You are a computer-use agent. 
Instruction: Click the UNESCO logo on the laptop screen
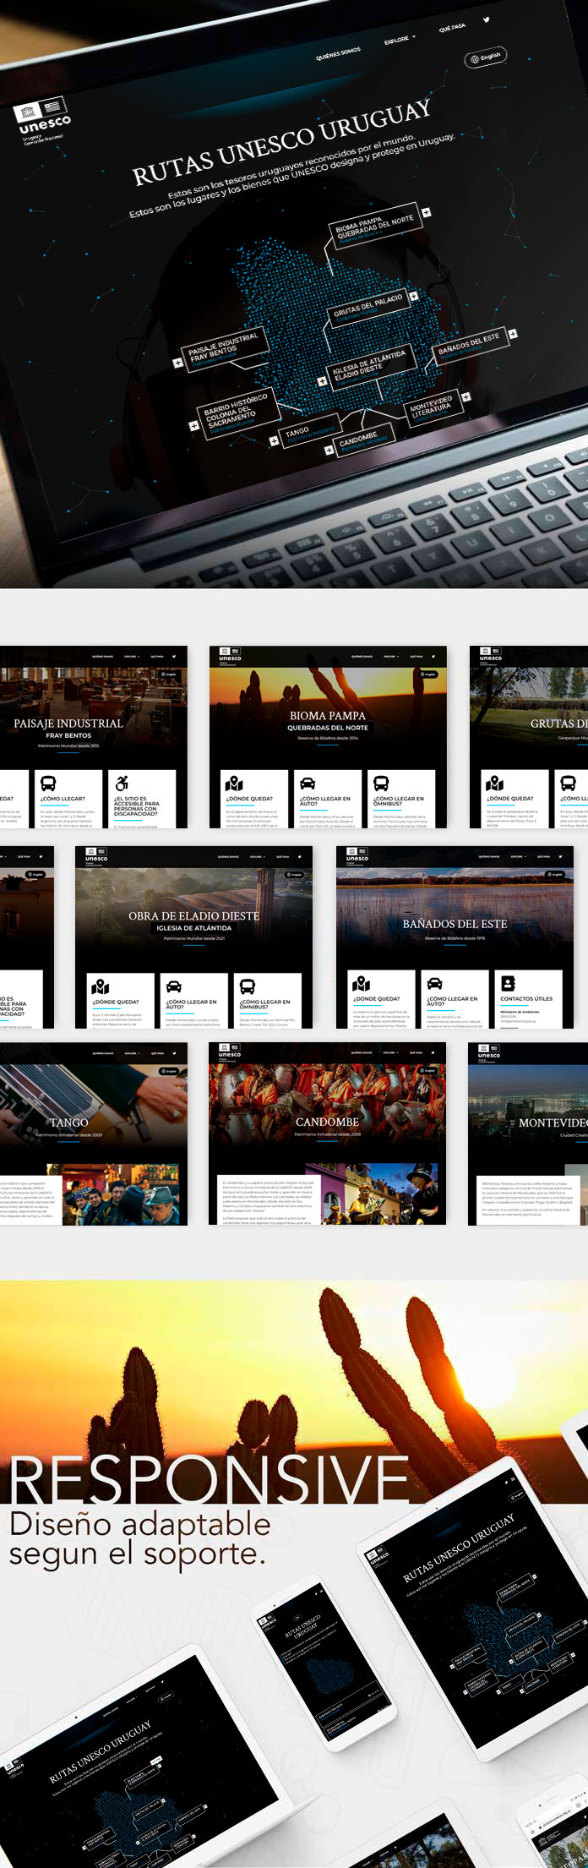[42, 120]
